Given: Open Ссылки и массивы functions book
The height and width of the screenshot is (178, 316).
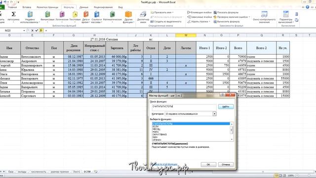Looking at the screenshot, I should click(x=97, y=17).
